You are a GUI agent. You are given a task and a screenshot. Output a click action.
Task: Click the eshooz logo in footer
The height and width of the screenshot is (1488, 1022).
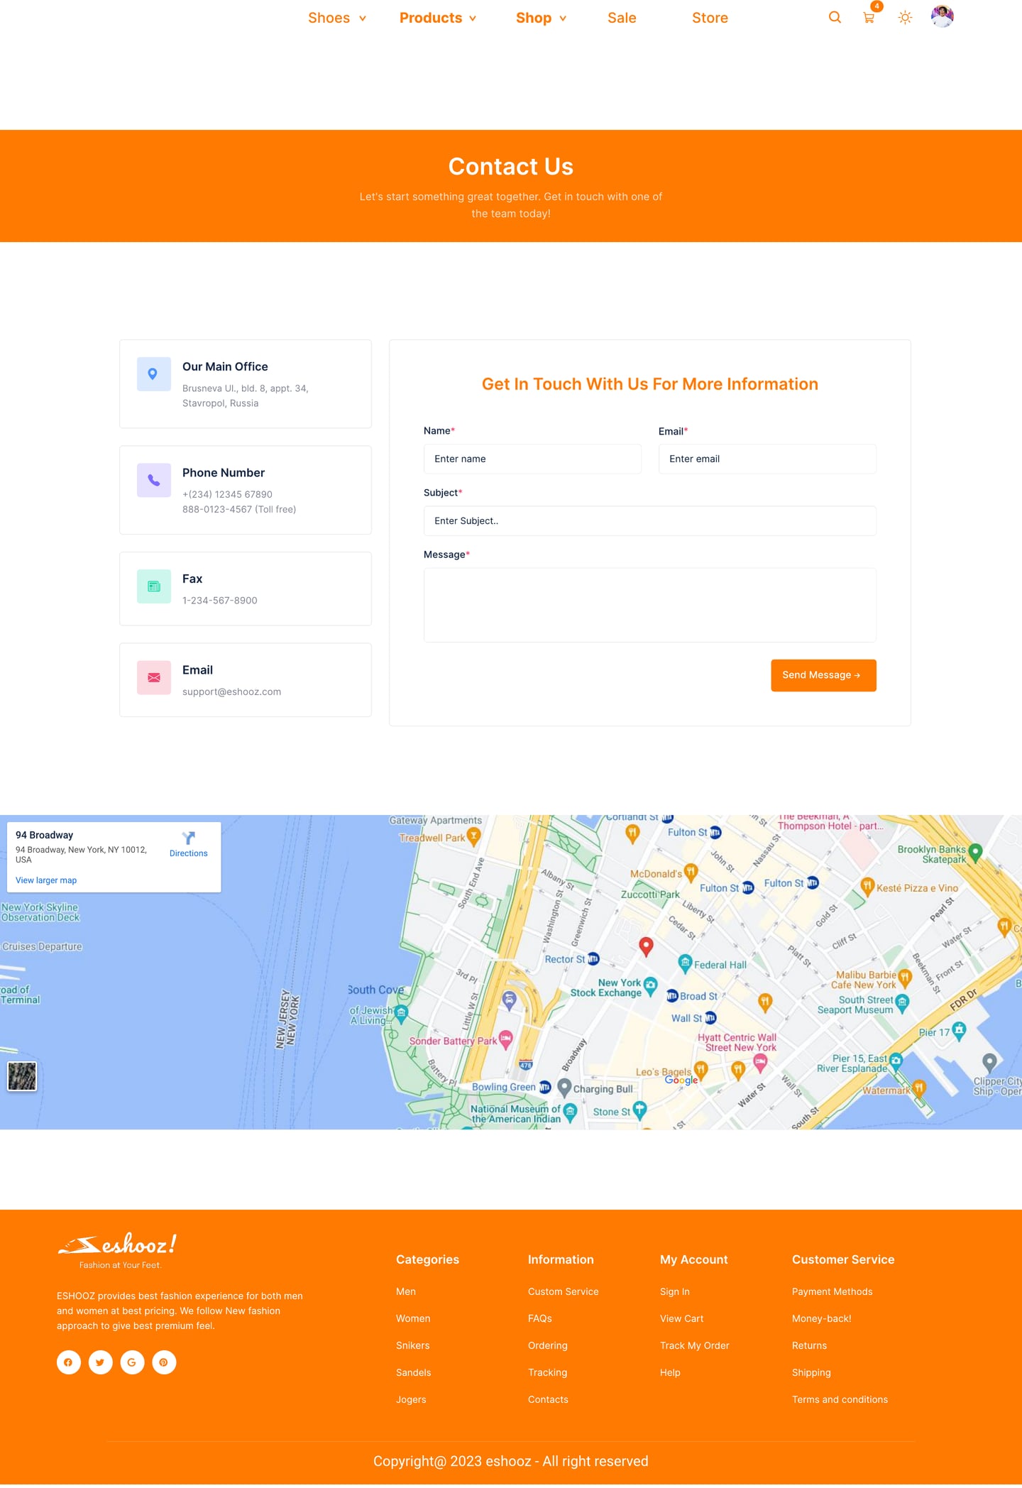117,1251
